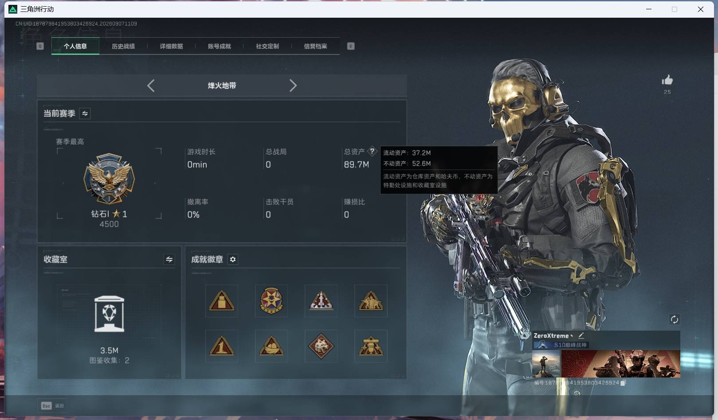Screen dimensions: 718x420
Task: Switch to the 历史战绩 tab
Action: pyautogui.click(x=123, y=46)
